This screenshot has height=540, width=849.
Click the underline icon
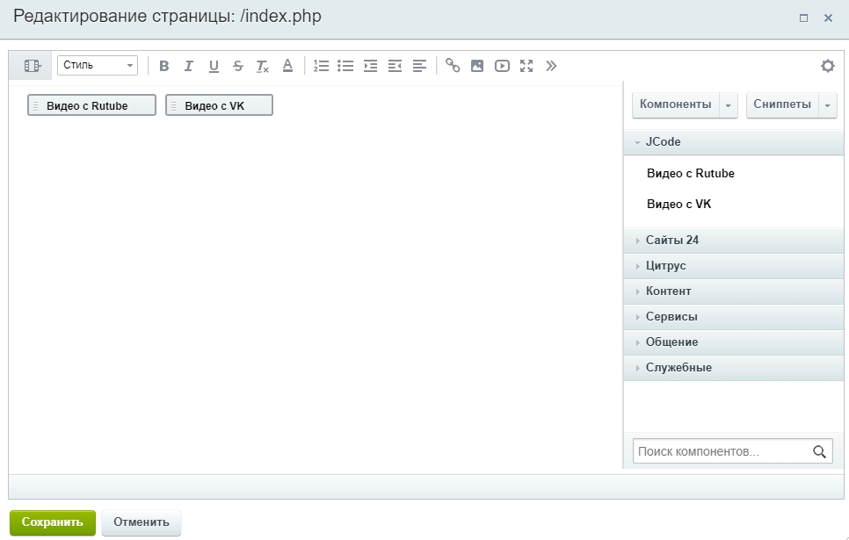click(x=214, y=66)
